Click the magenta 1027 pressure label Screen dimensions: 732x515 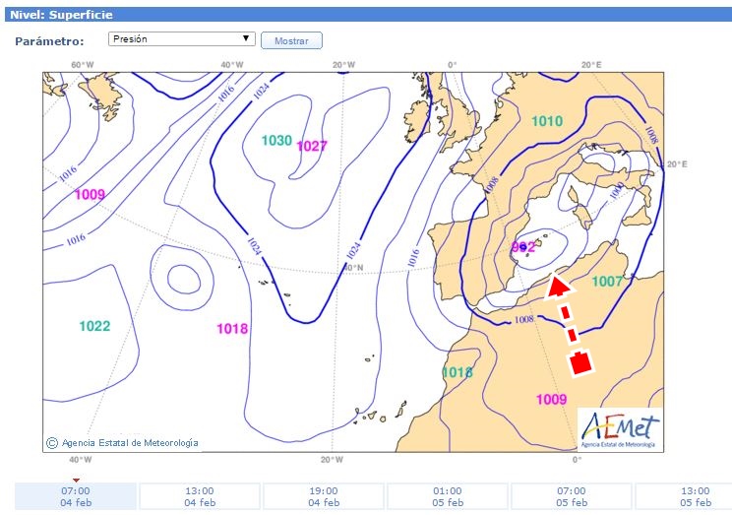click(x=311, y=147)
